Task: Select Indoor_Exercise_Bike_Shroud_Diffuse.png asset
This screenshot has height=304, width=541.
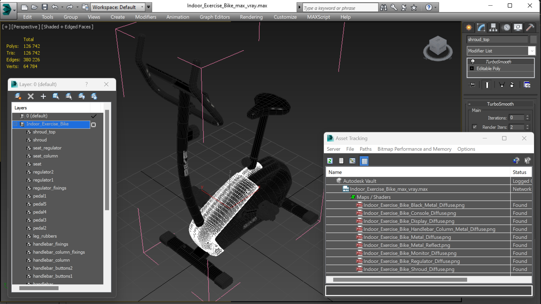Action: (409, 269)
